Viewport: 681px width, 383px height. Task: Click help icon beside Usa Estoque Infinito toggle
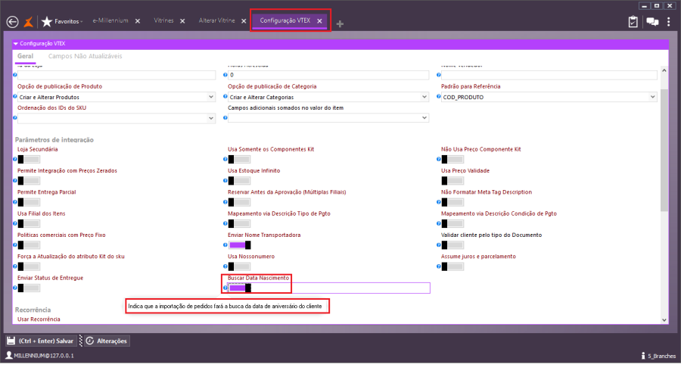click(225, 181)
